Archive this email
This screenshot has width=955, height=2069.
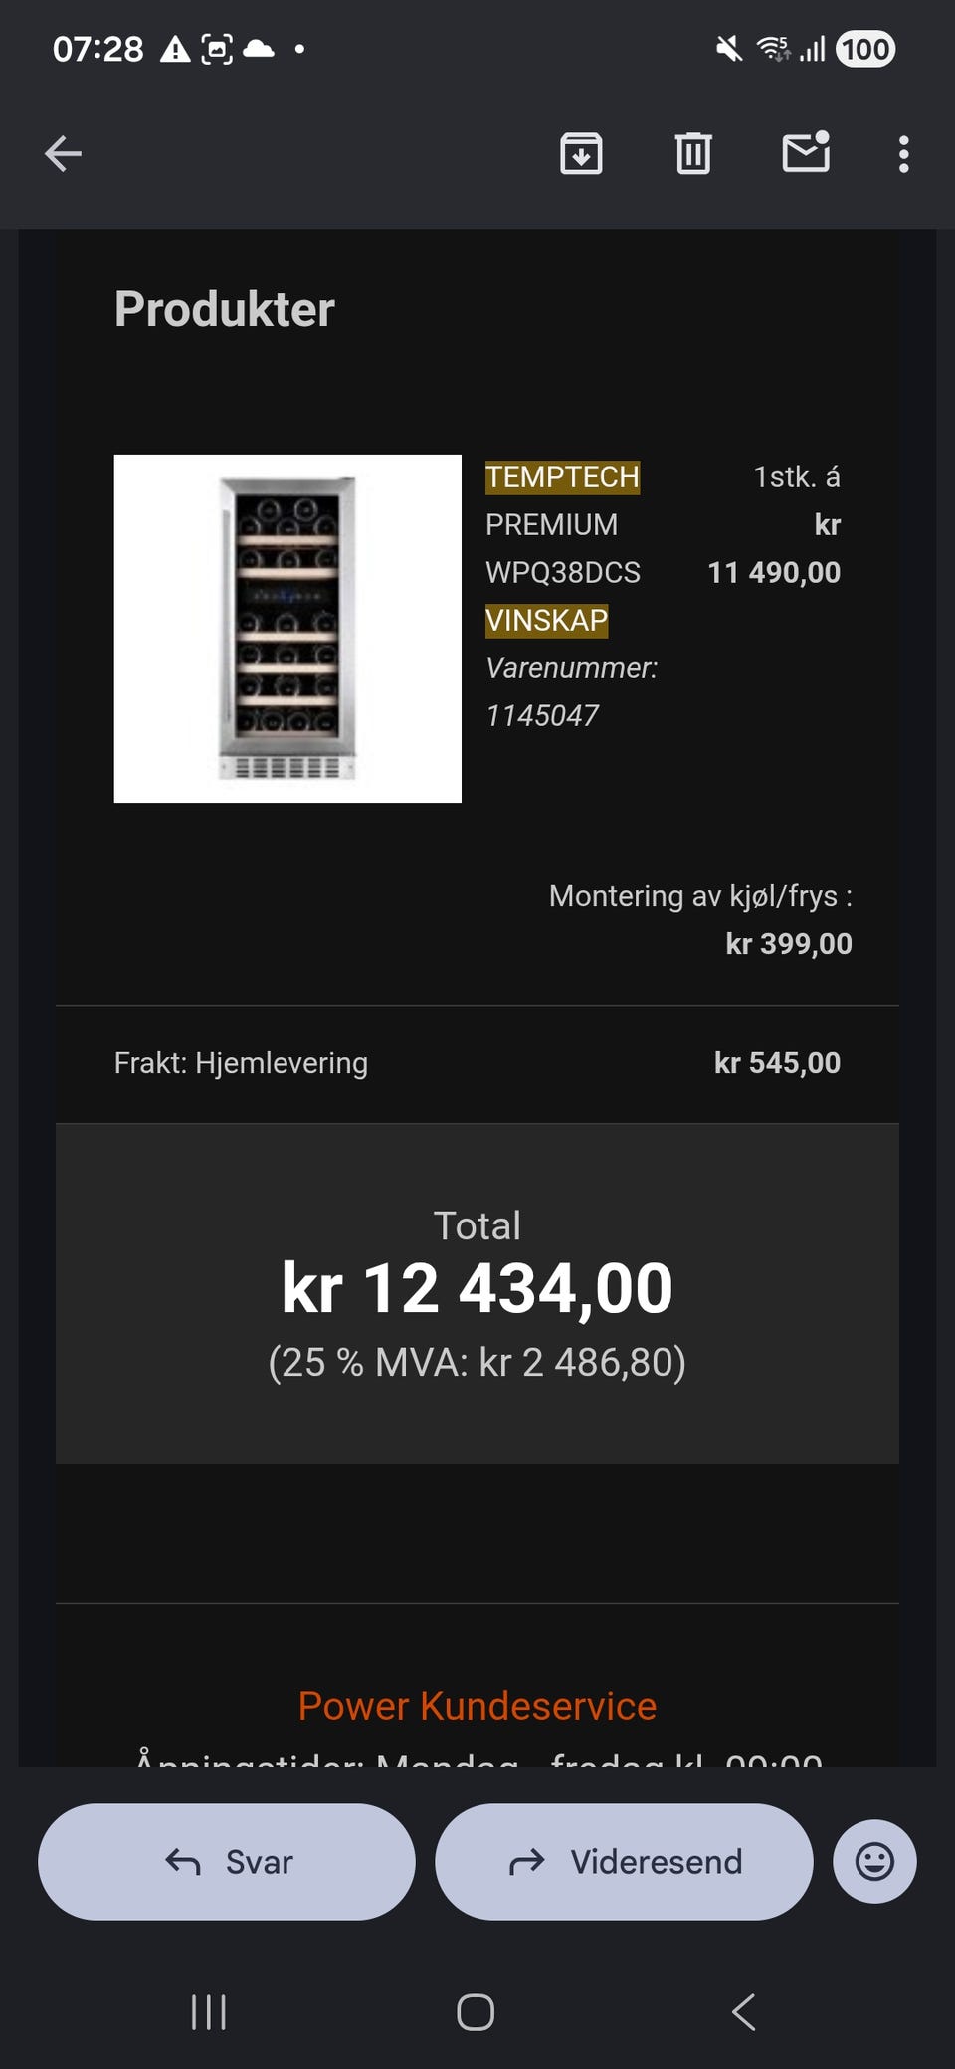click(x=581, y=154)
